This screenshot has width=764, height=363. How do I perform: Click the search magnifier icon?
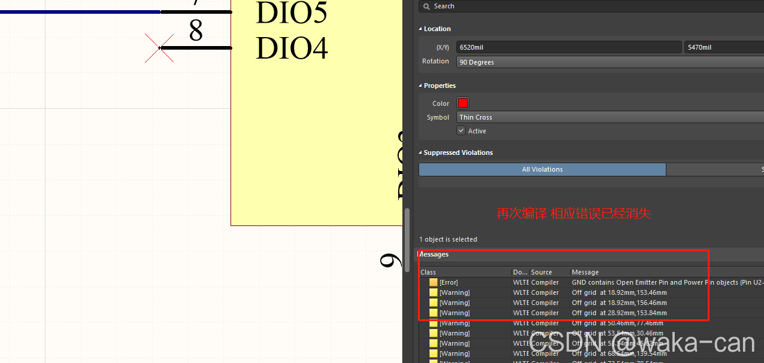(x=426, y=6)
